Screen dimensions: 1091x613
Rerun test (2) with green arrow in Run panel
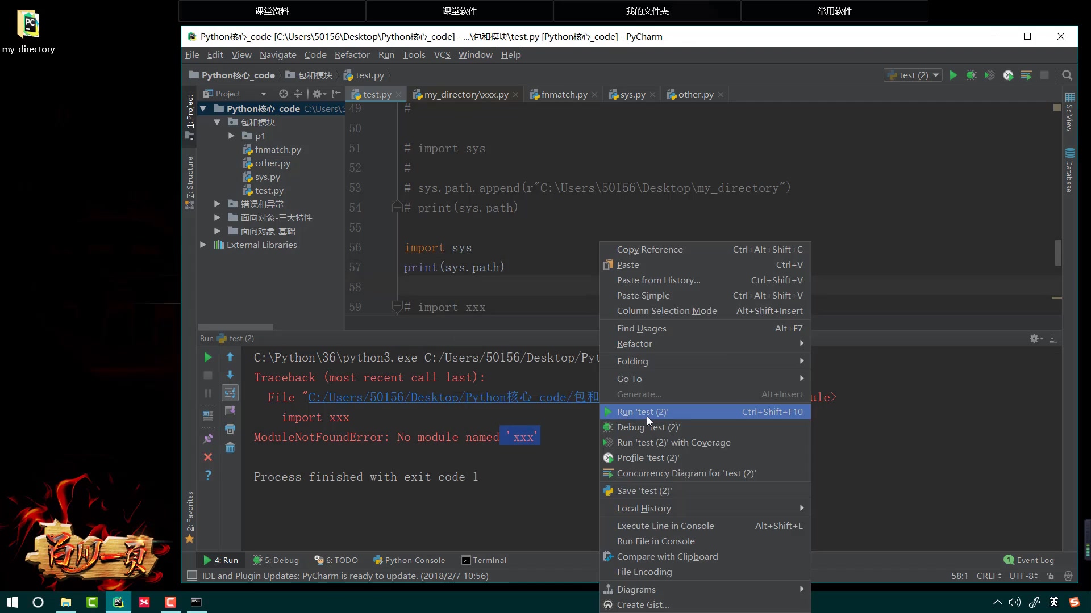[208, 357]
